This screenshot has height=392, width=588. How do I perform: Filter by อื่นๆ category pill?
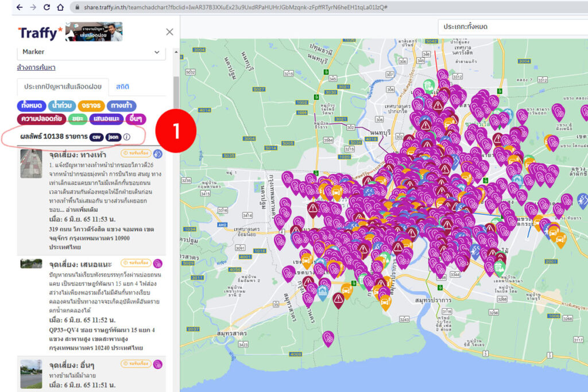point(136,119)
